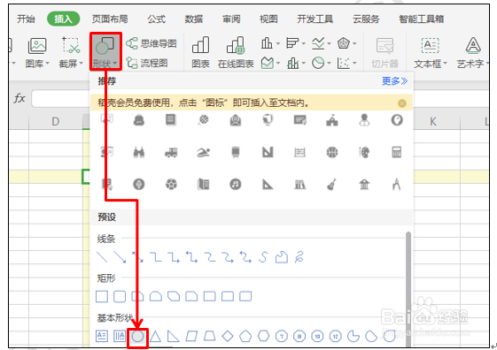Insert the drawing compass icon
Image resolution: width=497 pixels, height=350 pixels.
pos(397,185)
